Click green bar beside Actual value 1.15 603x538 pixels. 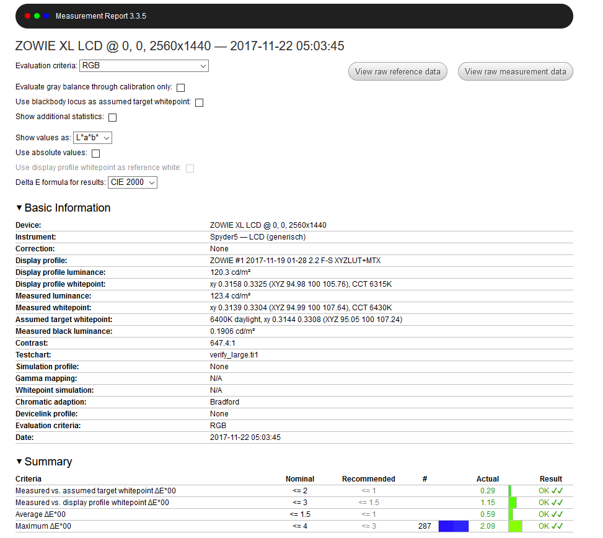tap(513, 503)
